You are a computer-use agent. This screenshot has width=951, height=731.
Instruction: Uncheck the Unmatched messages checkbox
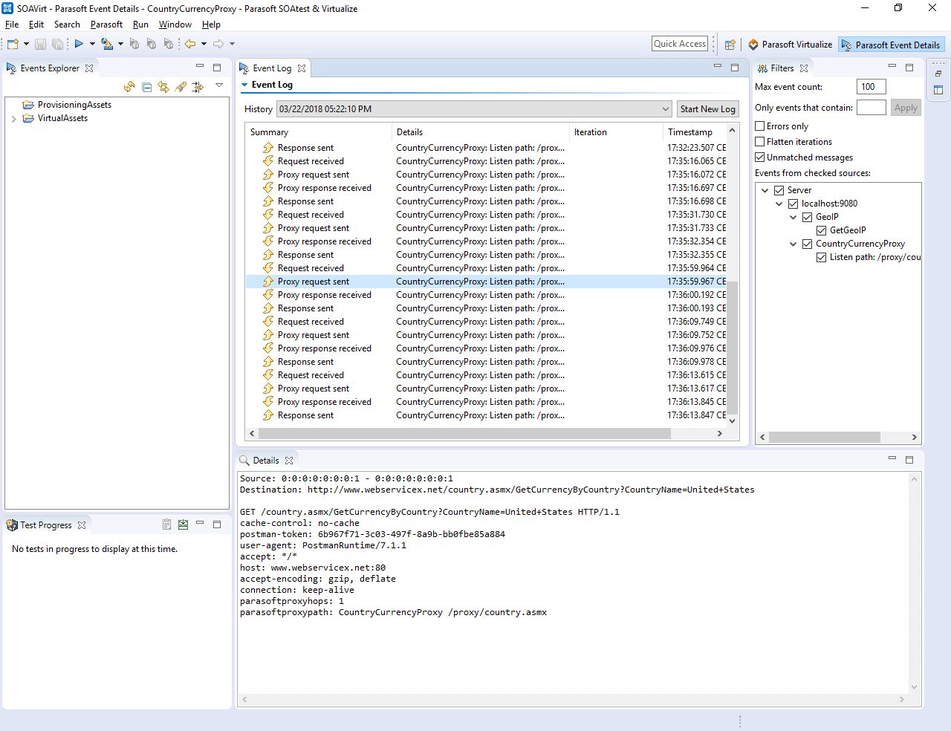coord(760,157)
